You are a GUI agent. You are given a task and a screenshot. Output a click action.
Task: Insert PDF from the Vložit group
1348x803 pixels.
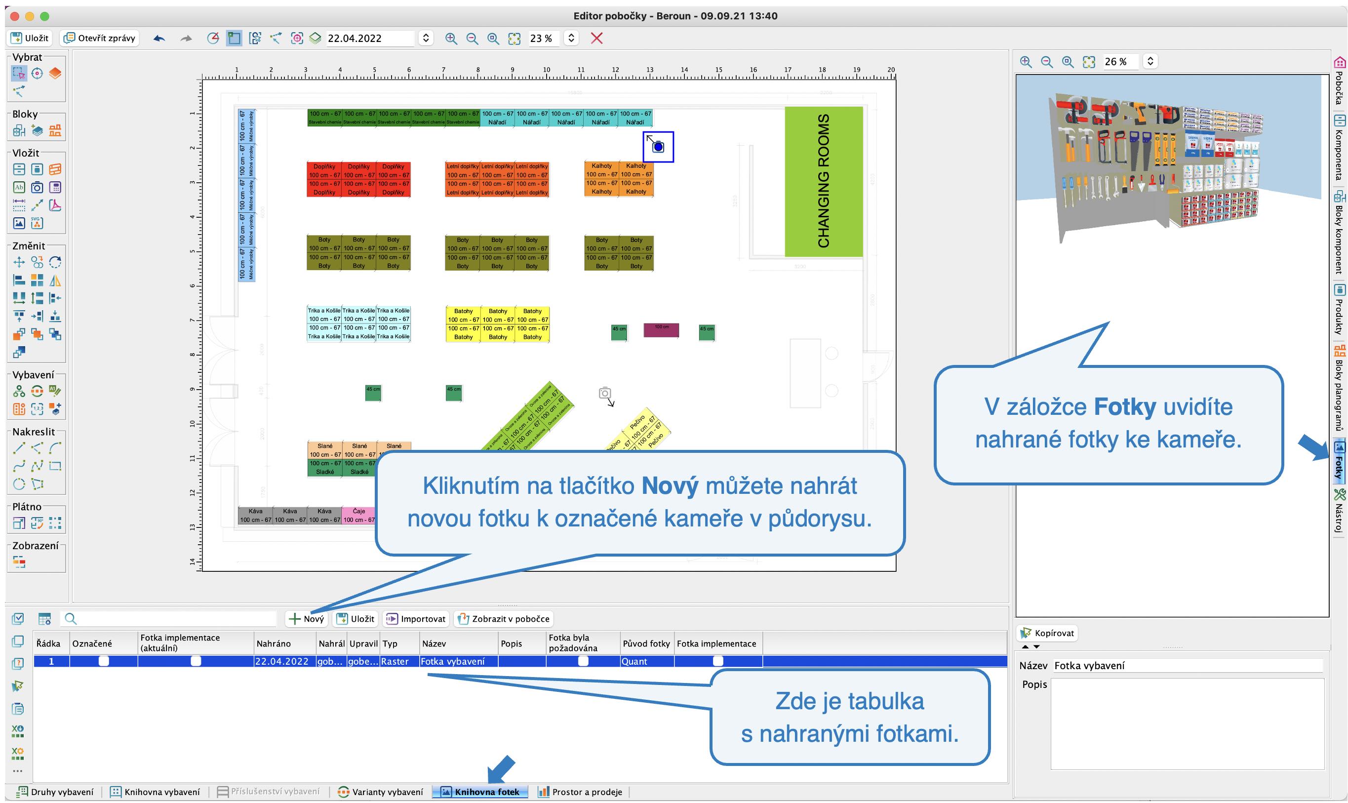pyautogui.click(x=55, y=205)
